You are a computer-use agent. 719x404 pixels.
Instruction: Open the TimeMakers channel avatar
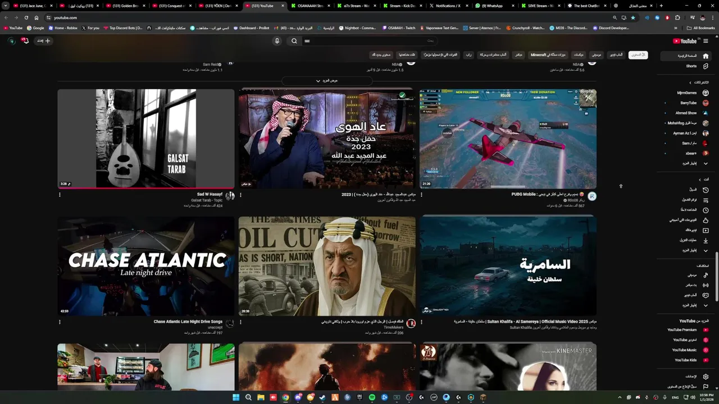tap(411, 323)
